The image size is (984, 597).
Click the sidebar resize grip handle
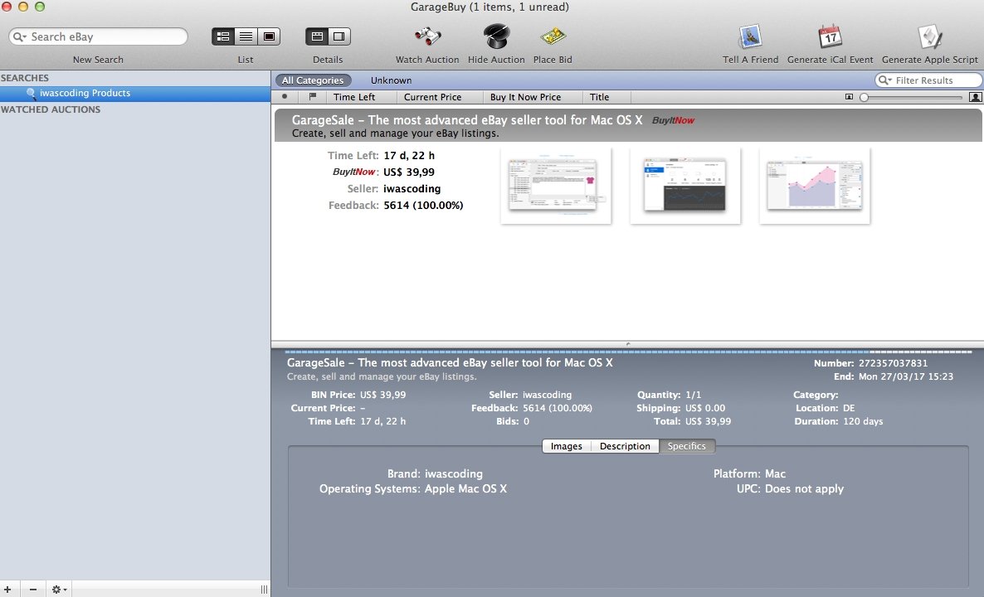click(264, 590)
